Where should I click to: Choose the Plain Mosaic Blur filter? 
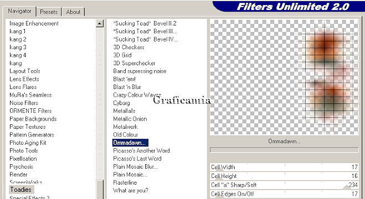coord(136,166)
